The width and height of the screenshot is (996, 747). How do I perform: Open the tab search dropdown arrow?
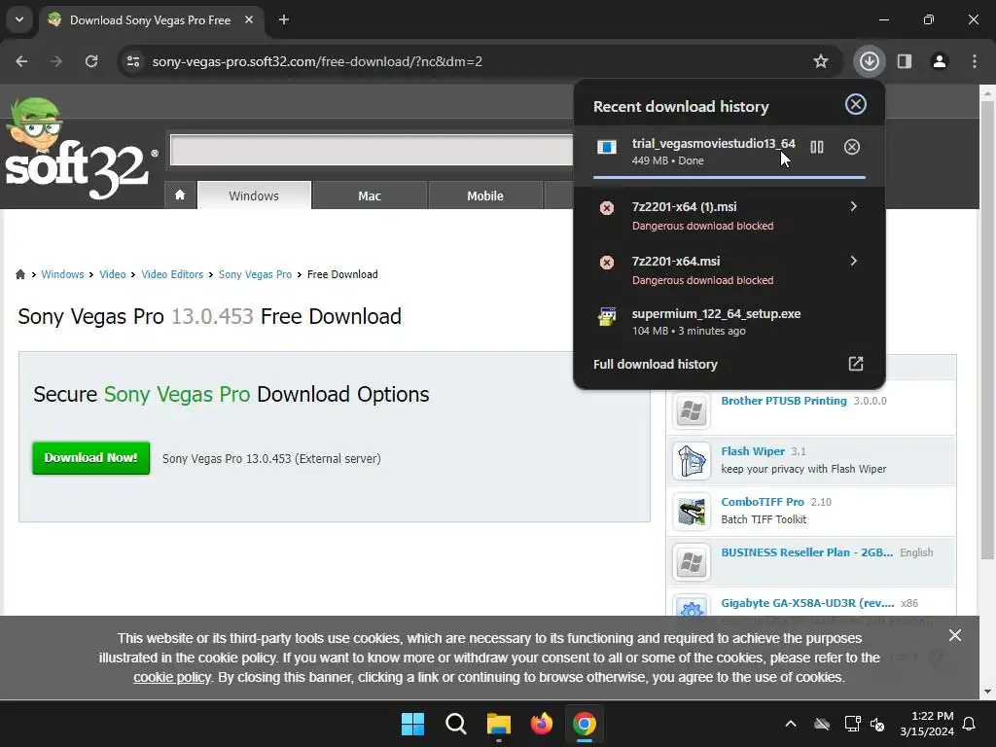point(19,19)
